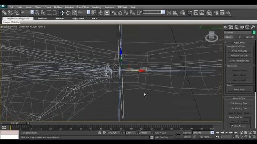Image resolution: width=257 pixels, height=144 pixels.
Task: Click the Unlink Selection tool
Action: point(10,12)
